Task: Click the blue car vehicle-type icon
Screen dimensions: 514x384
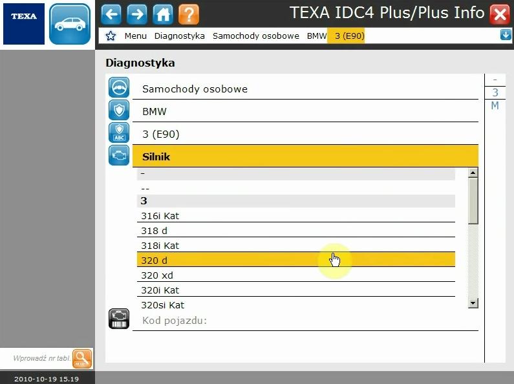Action: pos(70,24)
